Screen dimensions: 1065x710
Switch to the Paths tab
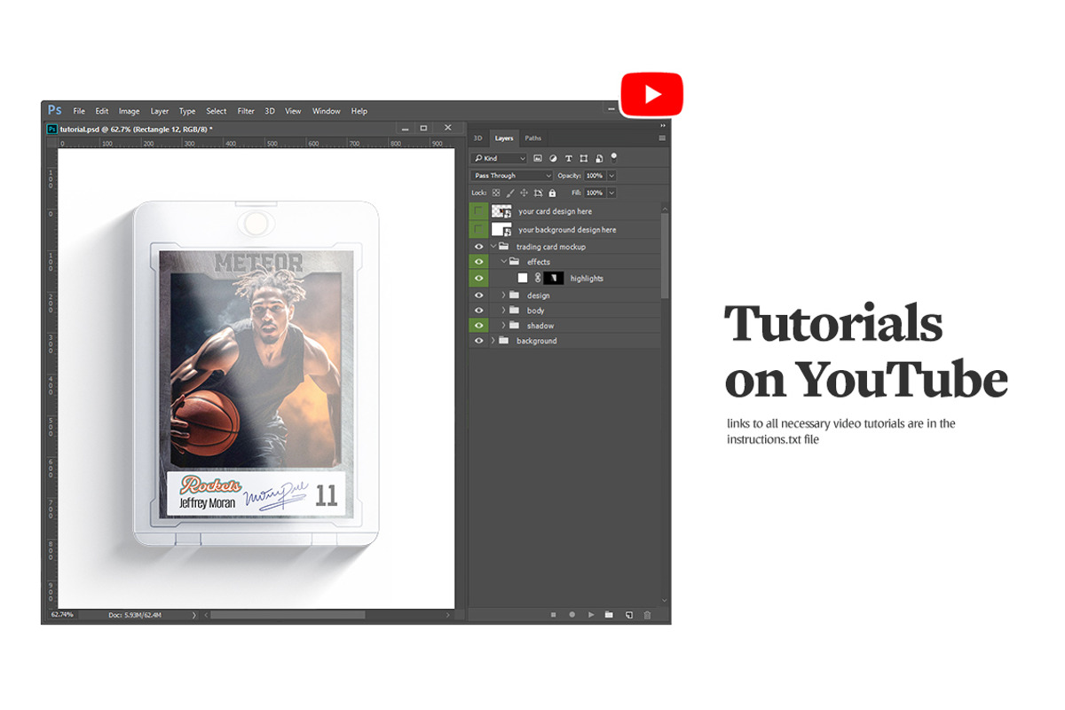click(x=532, y=138)
